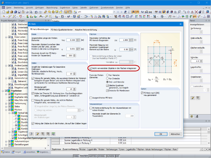Click the Open folder icon in toolbar

coord(8,12)
